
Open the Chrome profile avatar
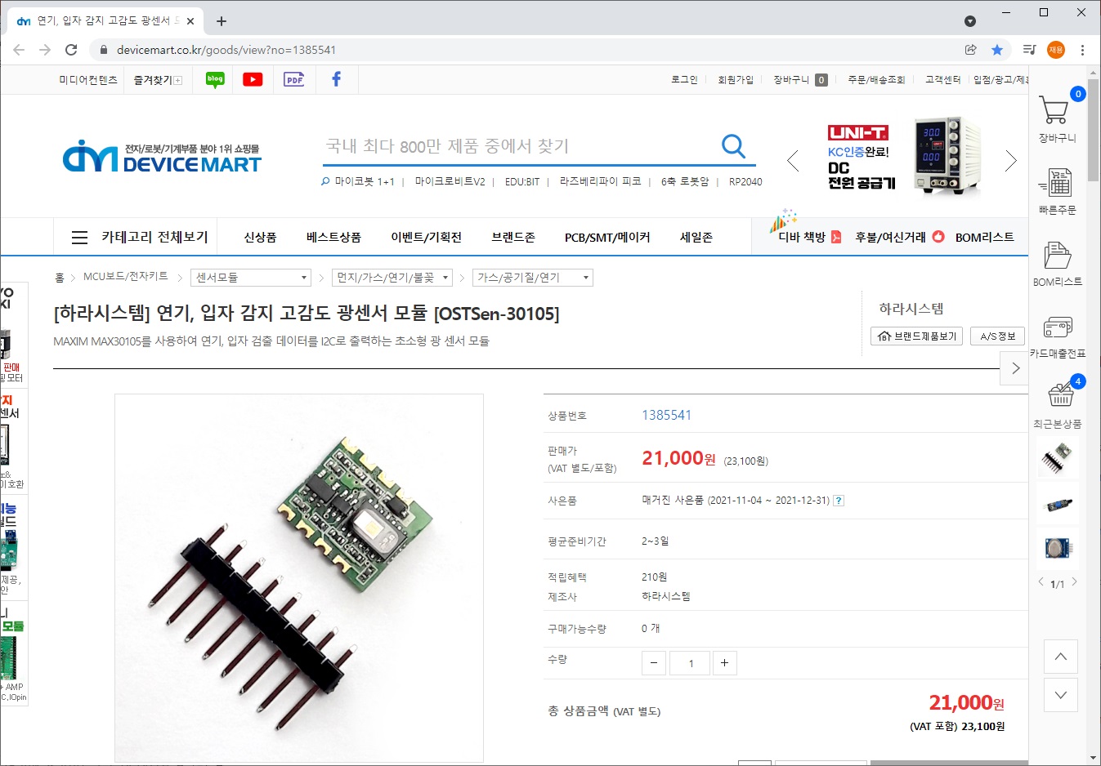[1056, 50]
